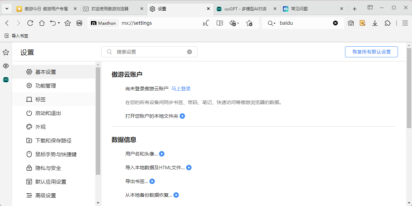Open reading mode book icon
412x206 pixels.
point(219,23)
